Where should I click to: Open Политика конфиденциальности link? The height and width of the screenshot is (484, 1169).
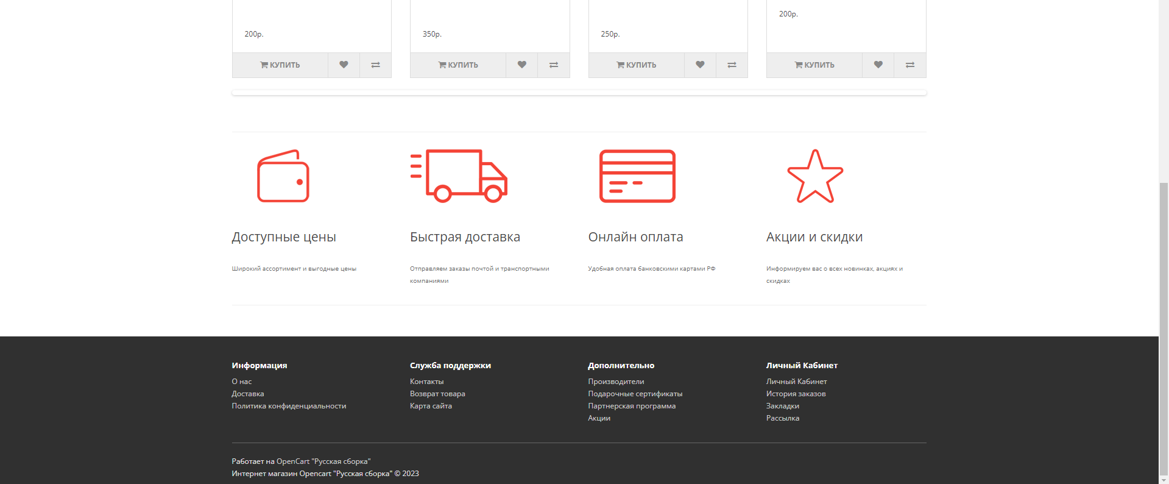(289, 406)
